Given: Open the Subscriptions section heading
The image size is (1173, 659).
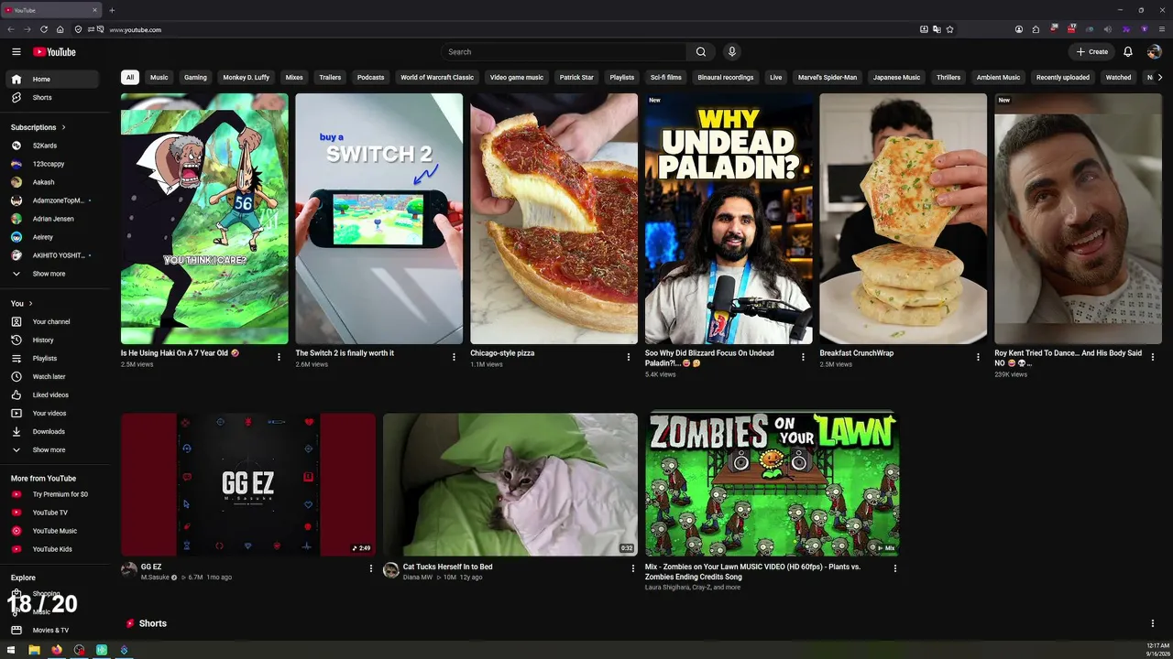Looking at the screenshot, I should (x=38, y=127).
